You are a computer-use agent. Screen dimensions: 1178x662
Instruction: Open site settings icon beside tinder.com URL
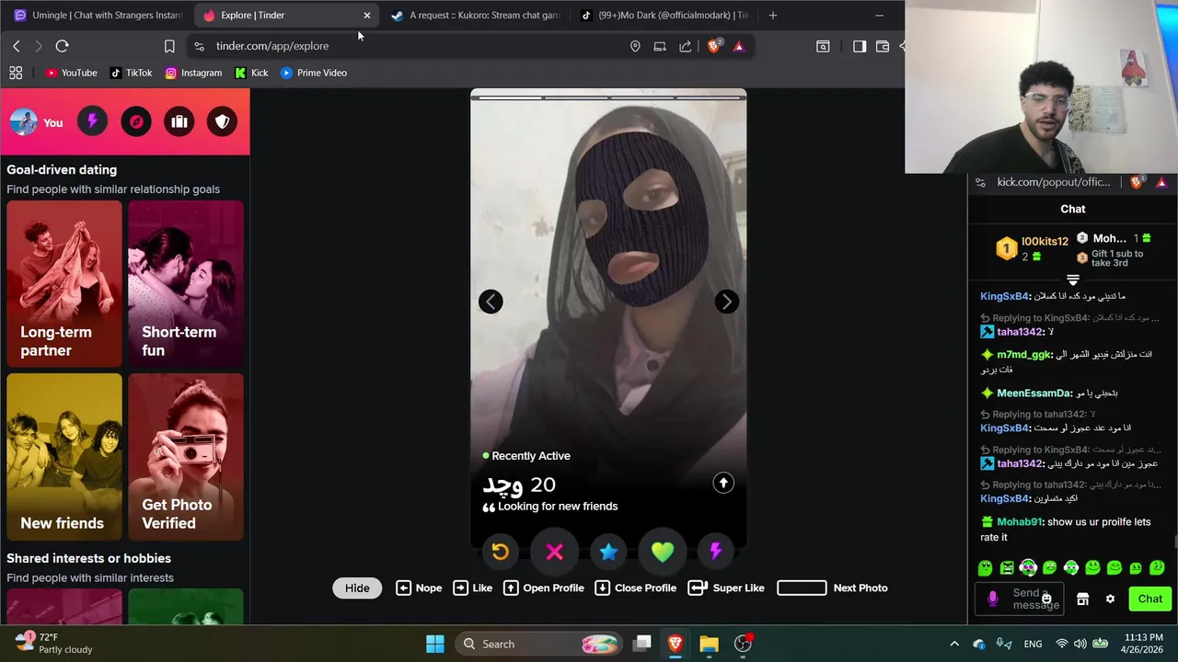[199, 46]
